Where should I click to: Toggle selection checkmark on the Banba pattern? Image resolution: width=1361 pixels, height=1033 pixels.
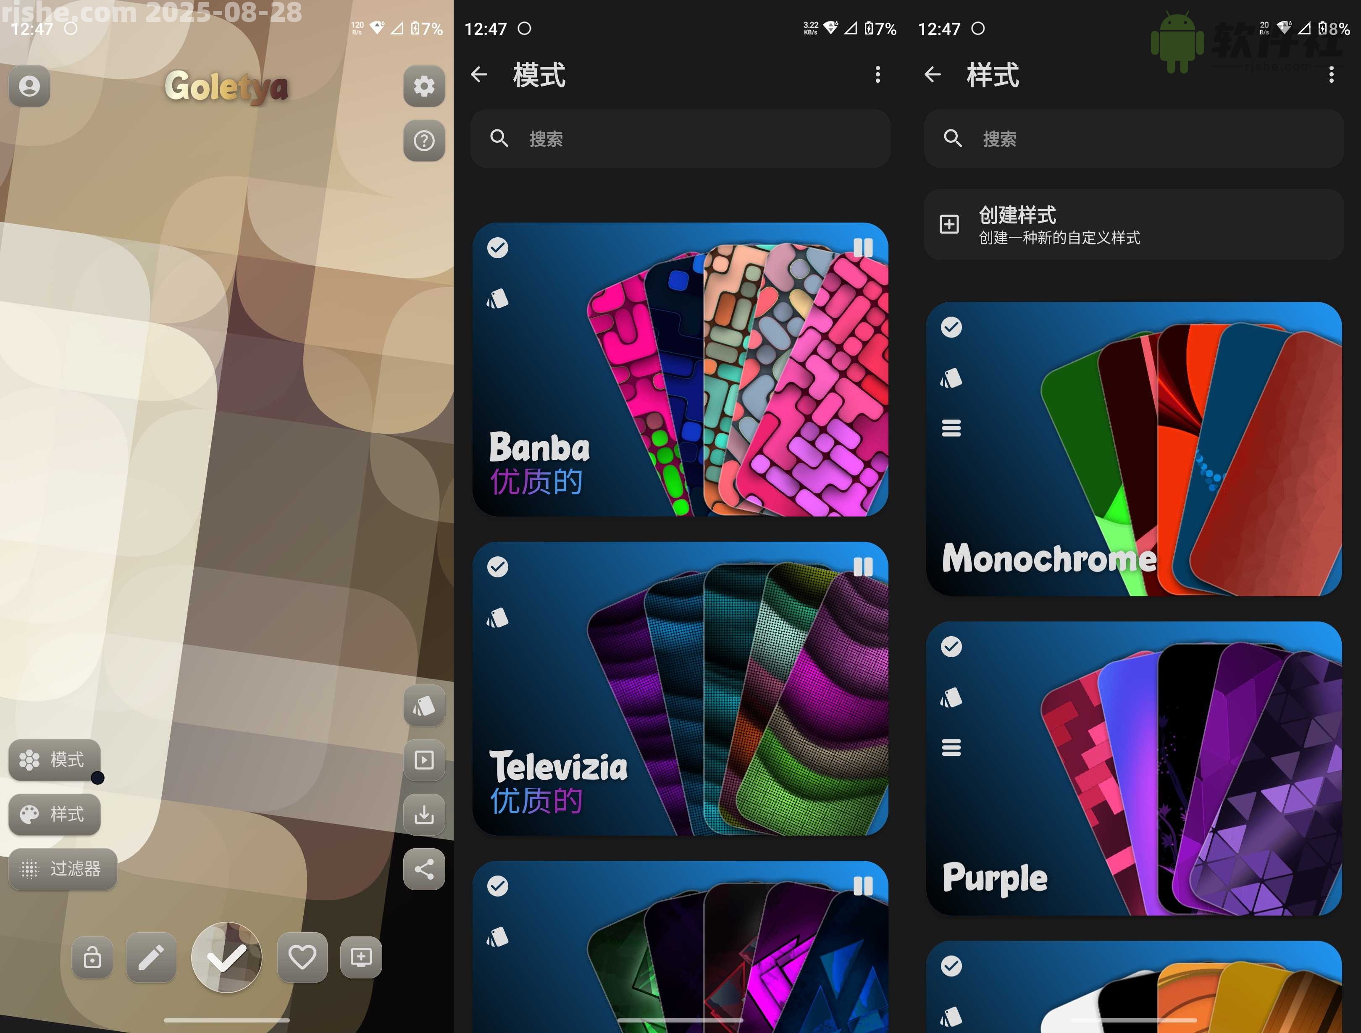pos(497,247)
